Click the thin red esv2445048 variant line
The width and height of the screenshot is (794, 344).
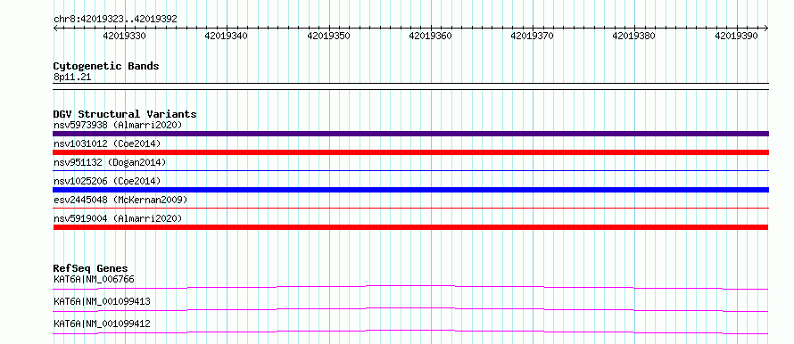click(410, 208)
